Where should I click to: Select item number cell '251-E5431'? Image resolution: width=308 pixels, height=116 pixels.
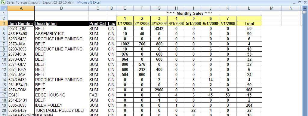click(x=21, y=100)
